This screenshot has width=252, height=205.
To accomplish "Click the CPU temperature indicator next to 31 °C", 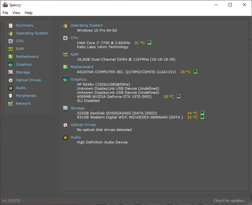I will click(x=149, y=42).
